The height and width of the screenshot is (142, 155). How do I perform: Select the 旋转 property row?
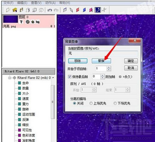coord(23,109)
